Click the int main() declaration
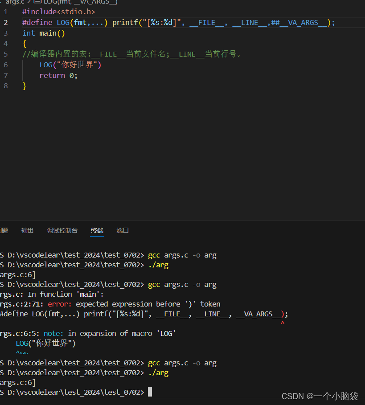Screen dimensions: 365x405 tap(44, 33)
